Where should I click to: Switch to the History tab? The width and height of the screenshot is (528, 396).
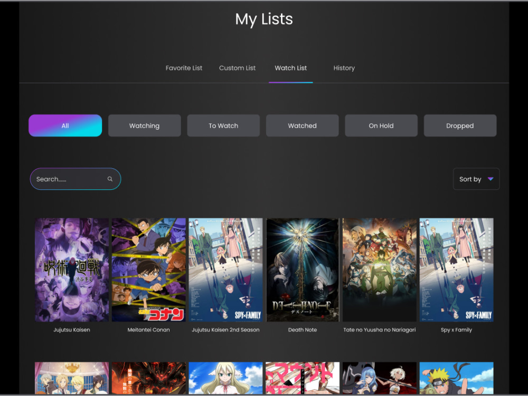coord(344,68)
